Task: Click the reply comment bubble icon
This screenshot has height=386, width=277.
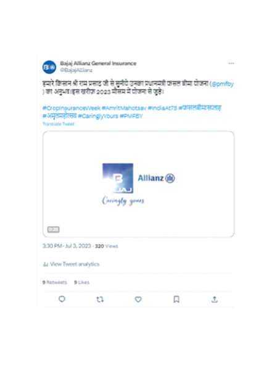Action: 62,299
